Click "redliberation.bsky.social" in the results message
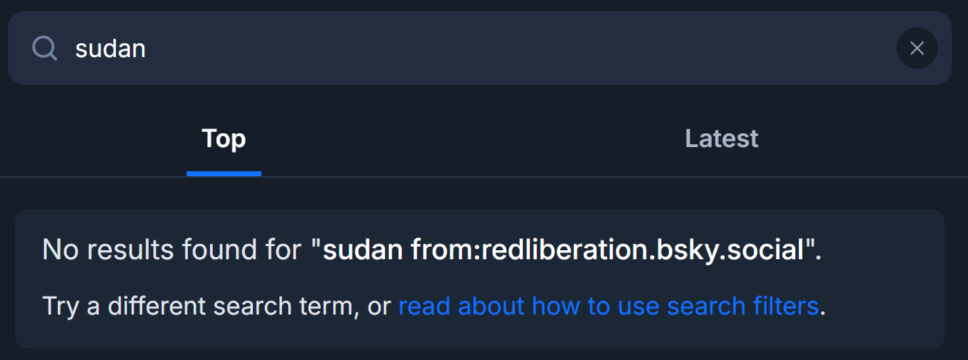The width and height of the screenshot is (968, 360). coord(643,250)
